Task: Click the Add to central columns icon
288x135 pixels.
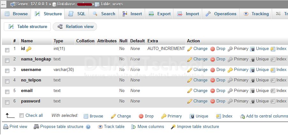Action: [242, 116]
